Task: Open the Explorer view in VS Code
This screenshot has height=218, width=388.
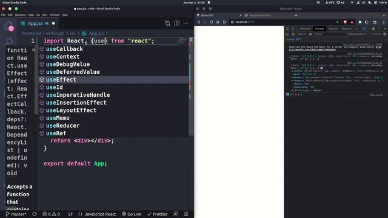Action: coord(8,26)
